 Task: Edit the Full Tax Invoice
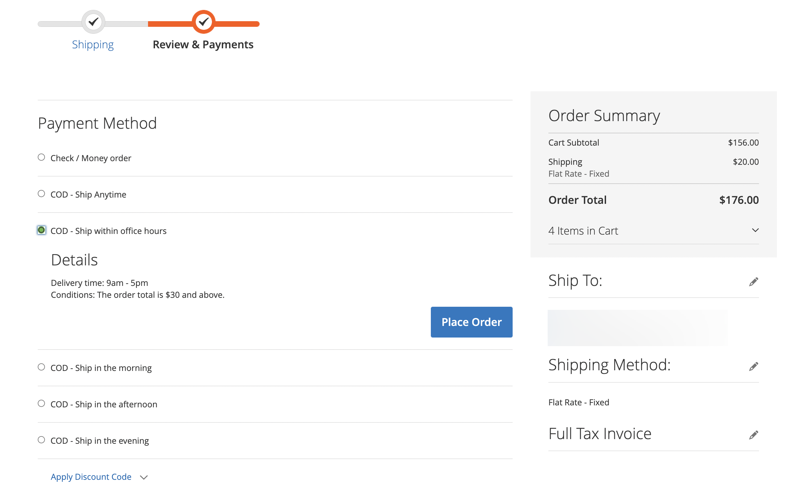pos(754,434)
